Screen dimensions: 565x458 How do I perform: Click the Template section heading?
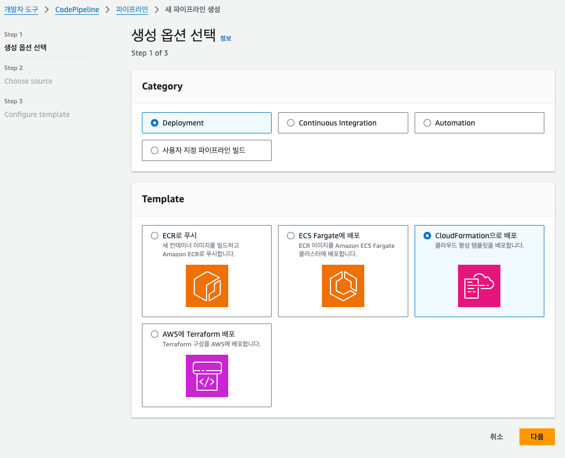pyautogui.click(x=163, y=199)
